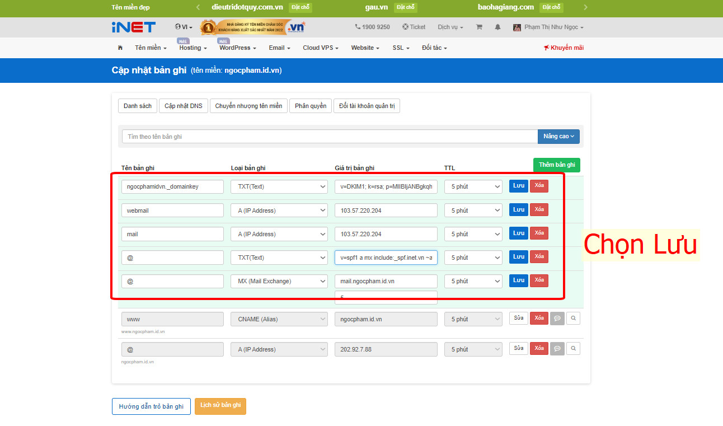Open the Ticket support icon
Screen dimensions: 723x426
coord(405,27)
